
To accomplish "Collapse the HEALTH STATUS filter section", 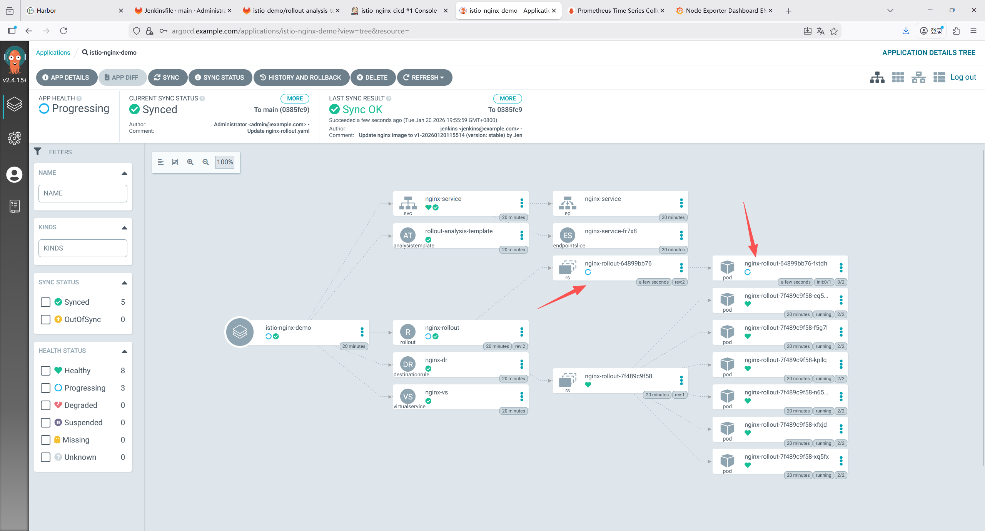I will (124, 351).
